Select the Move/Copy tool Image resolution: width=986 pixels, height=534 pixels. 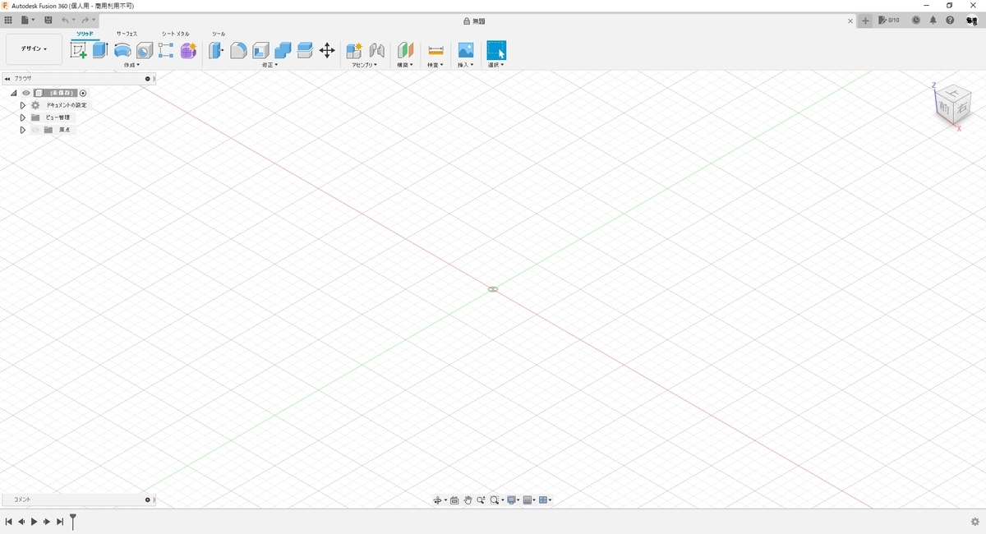coord(327,50)
